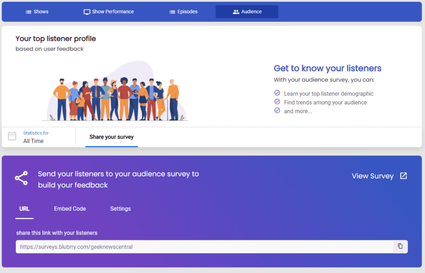Click the Audience people icon

(x=236, y=12)
